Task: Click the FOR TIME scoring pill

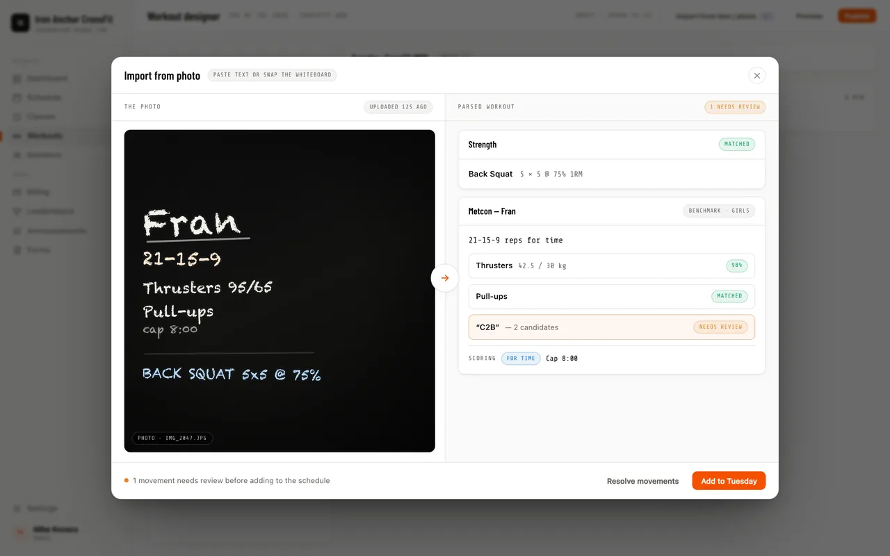Action: click(x=521, y=359)
